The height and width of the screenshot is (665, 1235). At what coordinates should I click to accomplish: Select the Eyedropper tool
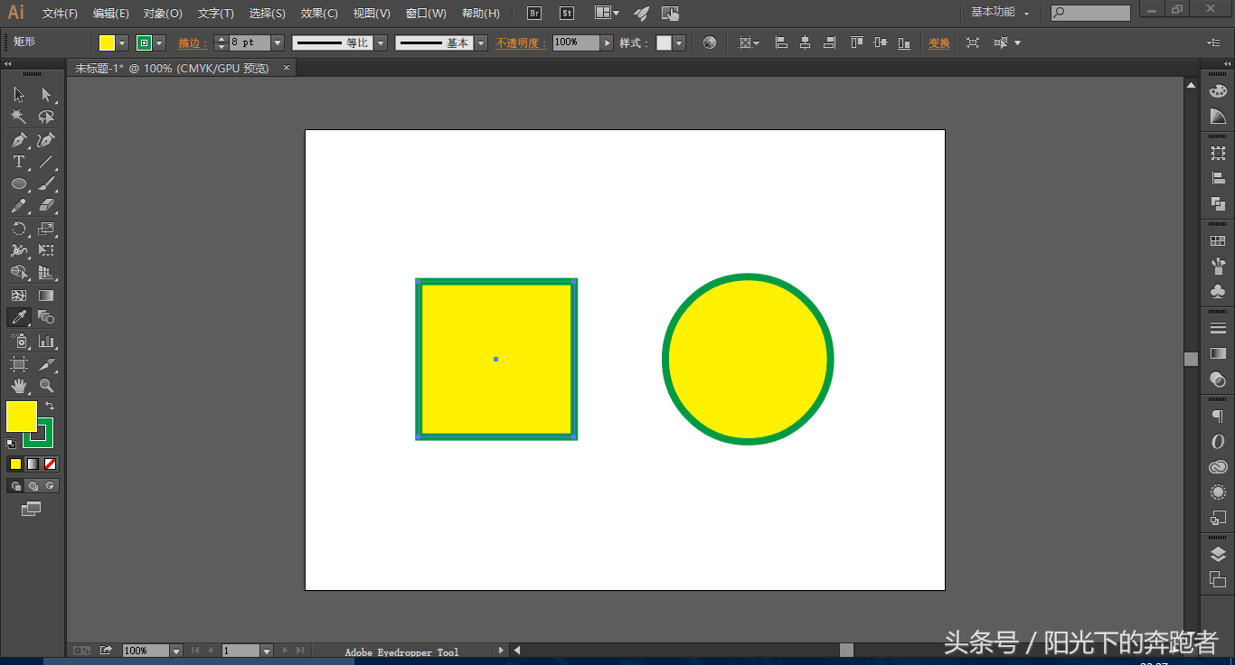18,317
